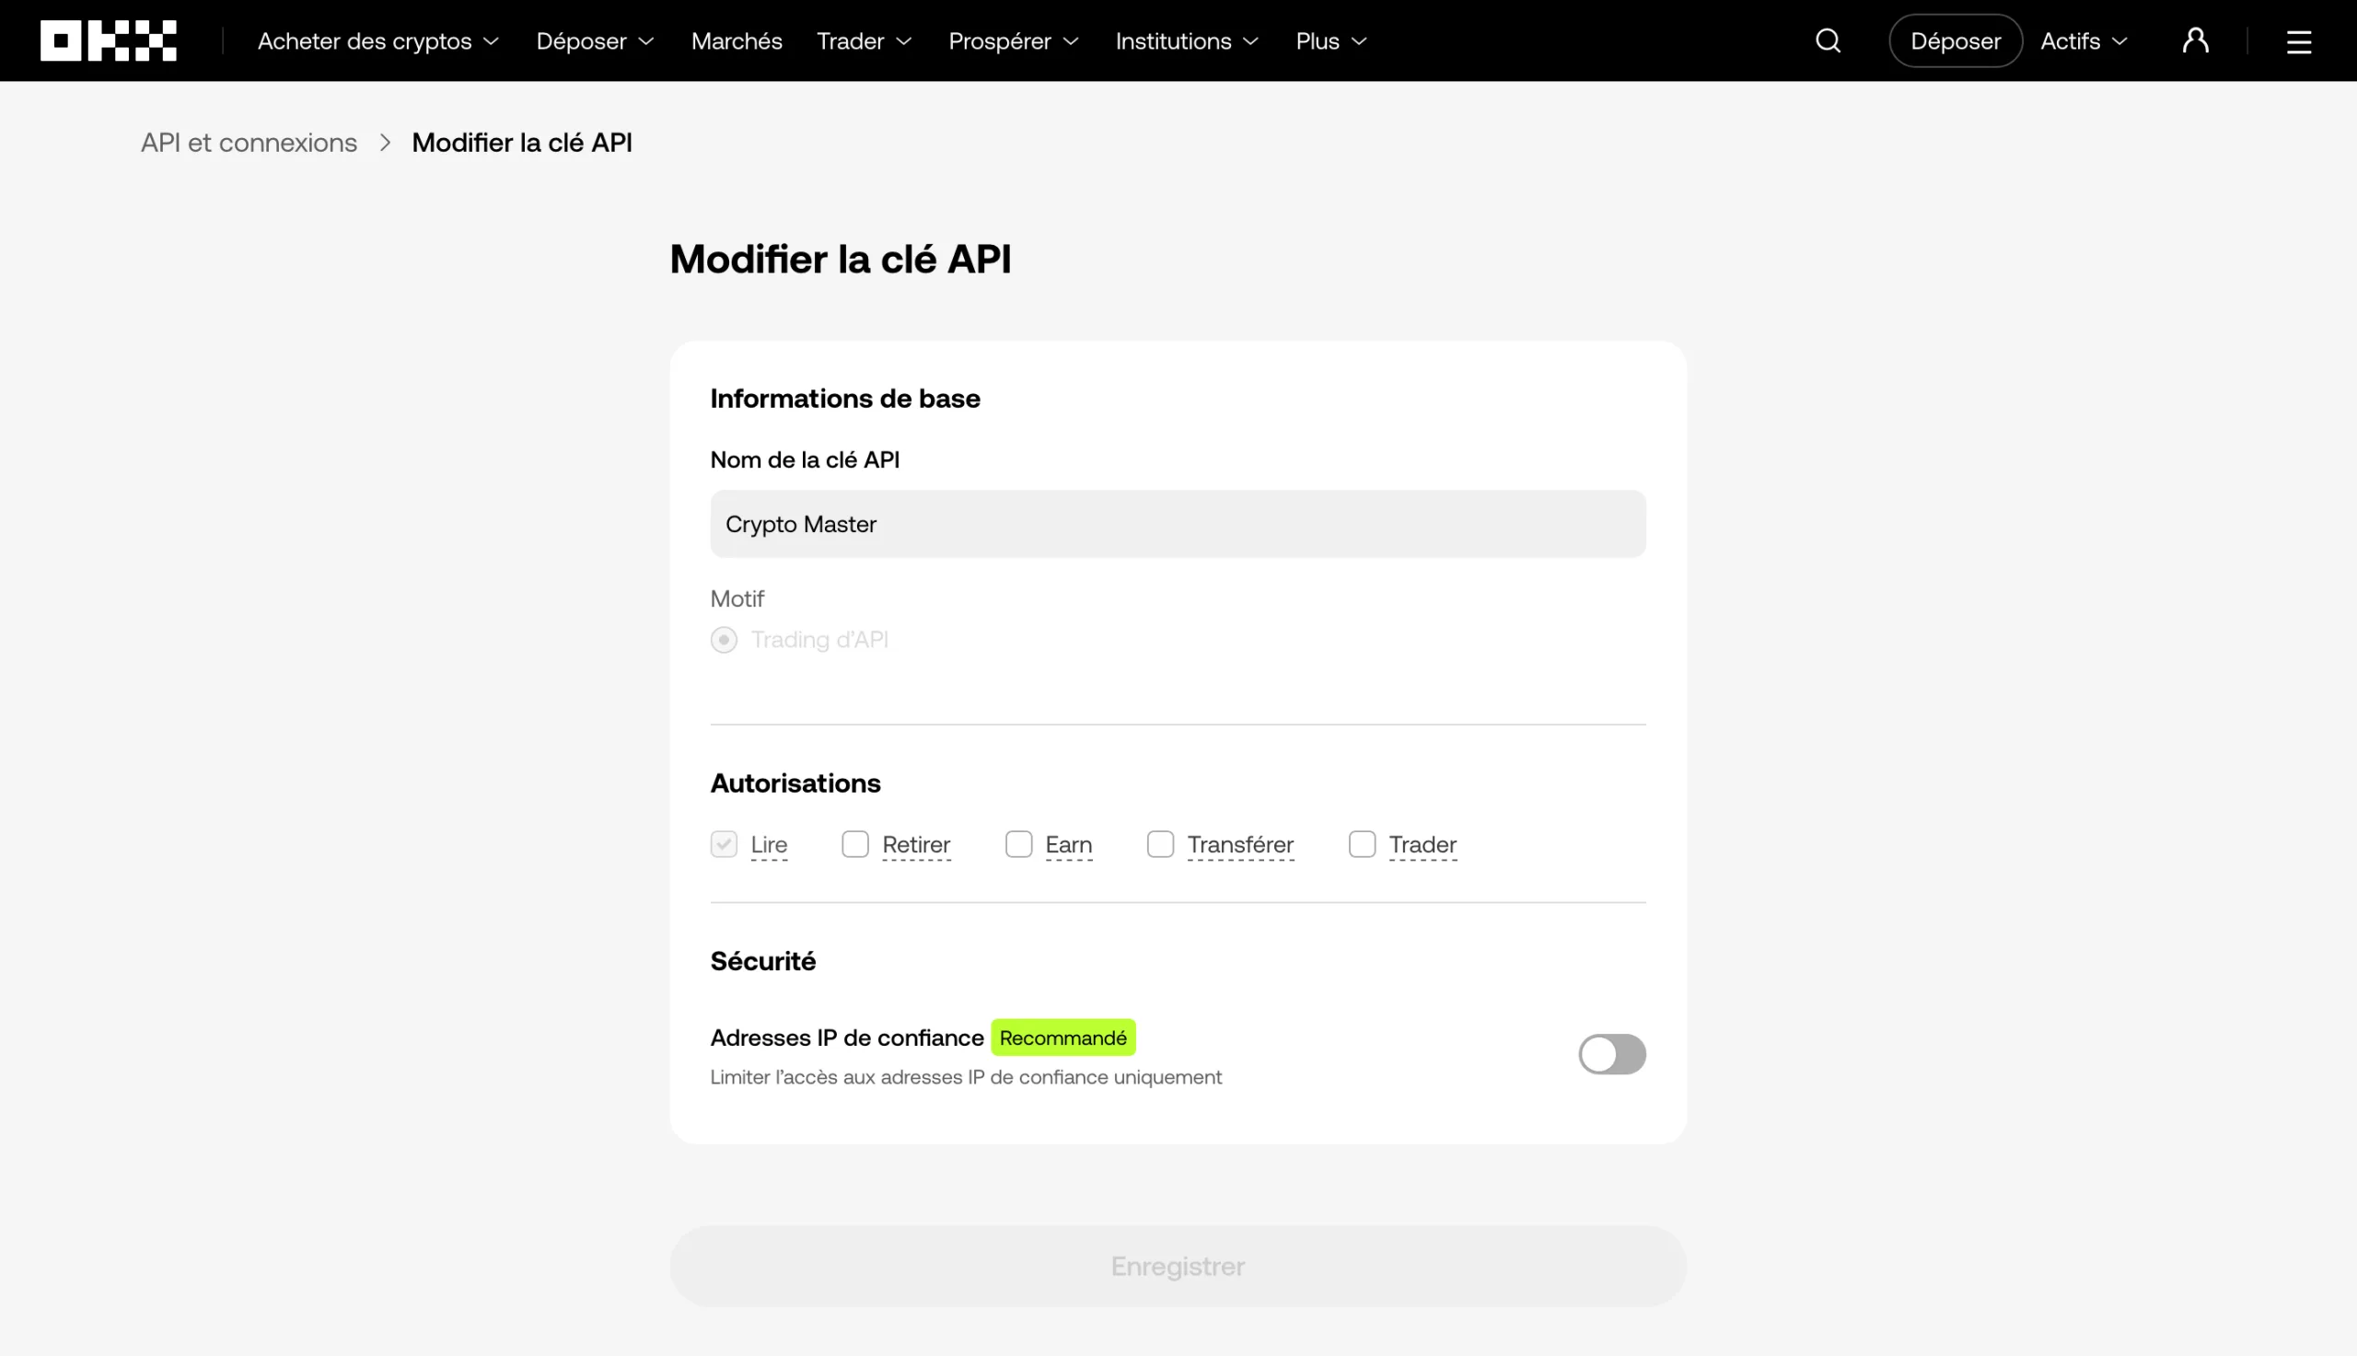Screen dimensions: 2357x1356
Task: Open the hamburger menu icon
Action: click(x=2298, y=42)
